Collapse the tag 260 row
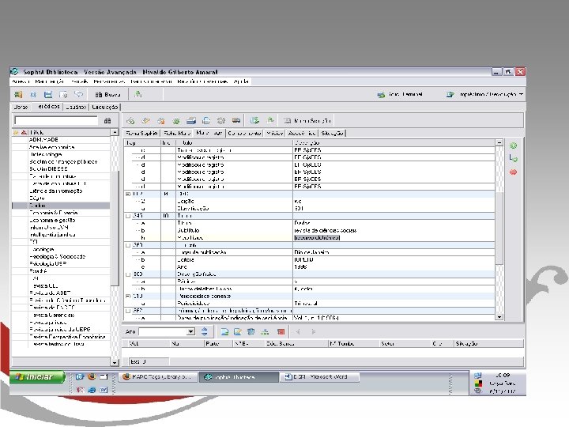This screenshot has width=569, height=427. (x=128, y=245)
